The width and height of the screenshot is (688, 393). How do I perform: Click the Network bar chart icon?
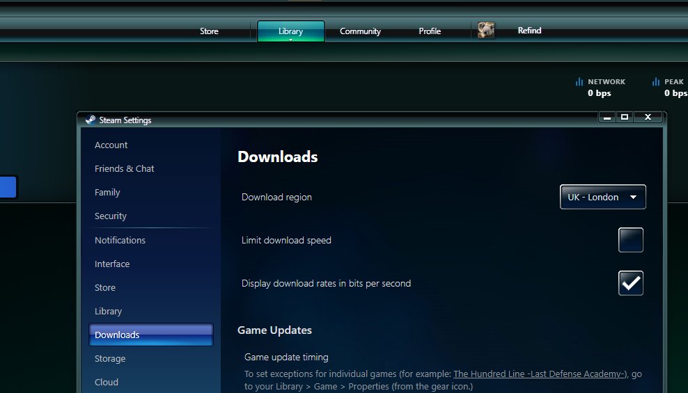(x=579, y=81)
